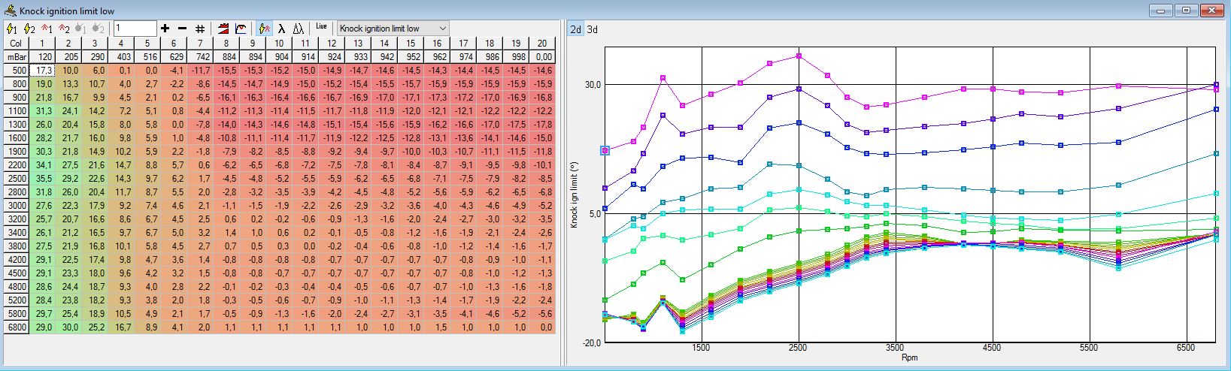Click the highlighted magenta point on graph
Viewport: 1231px width, 371px height.
[x=606, y=151]
